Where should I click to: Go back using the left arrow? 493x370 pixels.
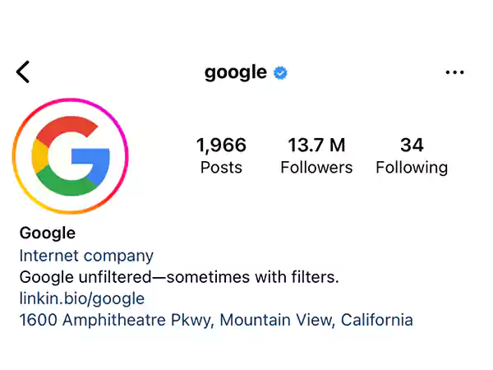click(23, 72)
